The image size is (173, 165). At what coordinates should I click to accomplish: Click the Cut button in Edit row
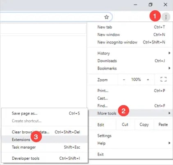pyautogui.click(x=125, y=124)
